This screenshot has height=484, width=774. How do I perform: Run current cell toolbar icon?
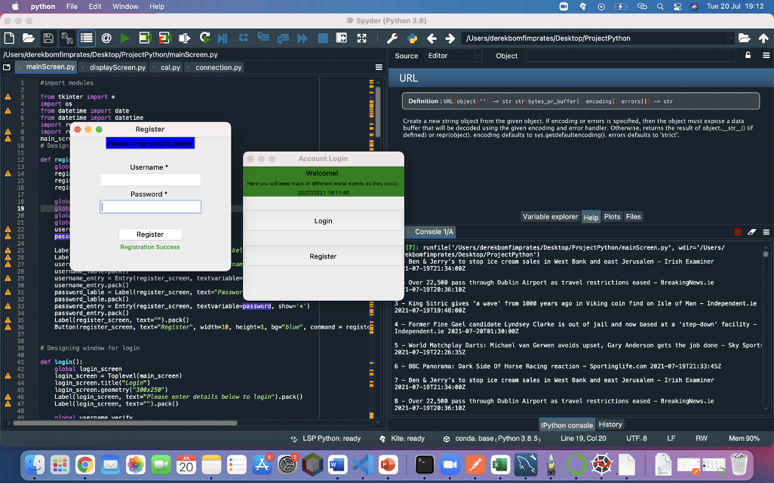pos(144,38)
